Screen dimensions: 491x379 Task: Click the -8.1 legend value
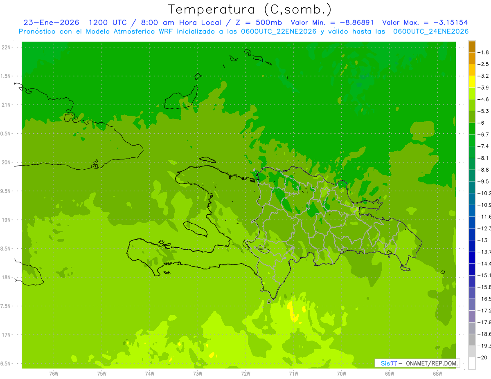(x=484, y=158)
